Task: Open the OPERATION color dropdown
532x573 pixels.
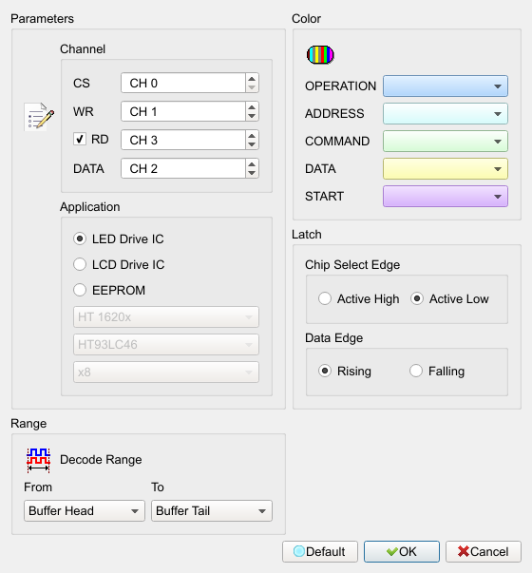Action: pos(446,86)
